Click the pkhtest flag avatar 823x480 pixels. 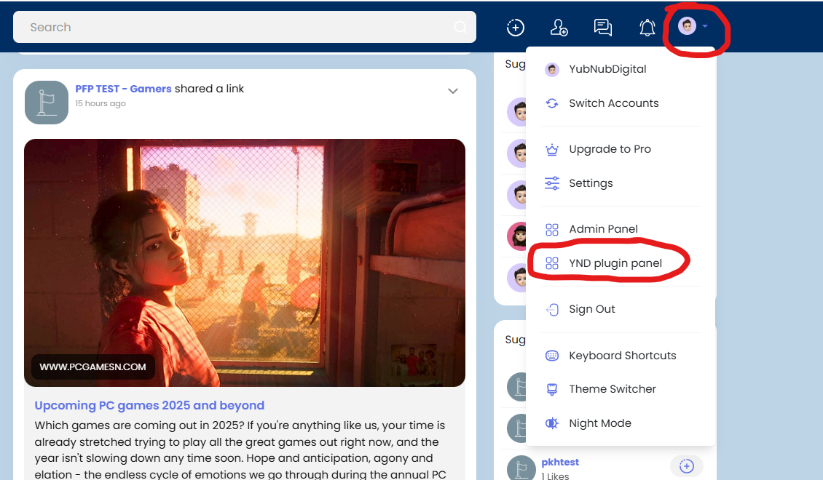pyautogui.click(x=520, y=468)
